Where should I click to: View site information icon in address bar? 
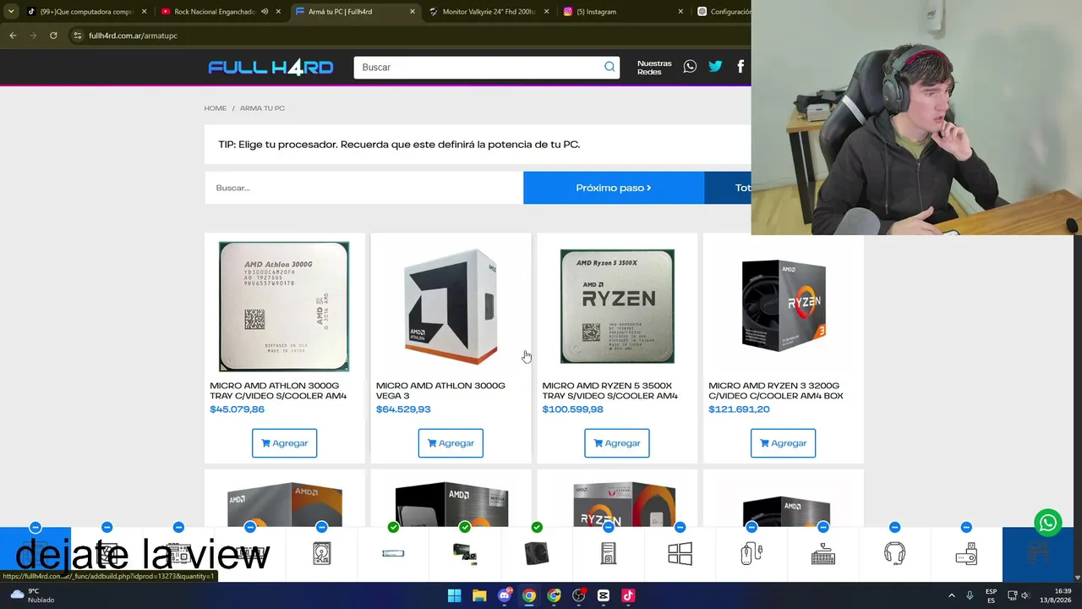tap(77, 36)
